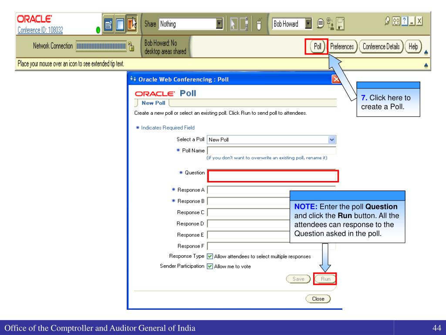Click the Question input field
The width and height of the screenshot is (446, 335).
(273, 176)
